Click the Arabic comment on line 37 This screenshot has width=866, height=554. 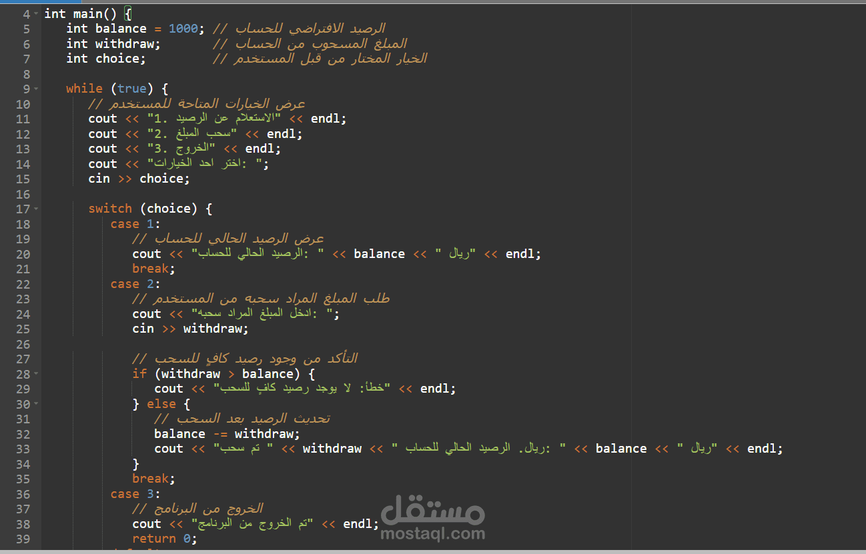[197, 509]
